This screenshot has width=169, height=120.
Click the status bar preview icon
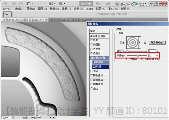point(13,118)
